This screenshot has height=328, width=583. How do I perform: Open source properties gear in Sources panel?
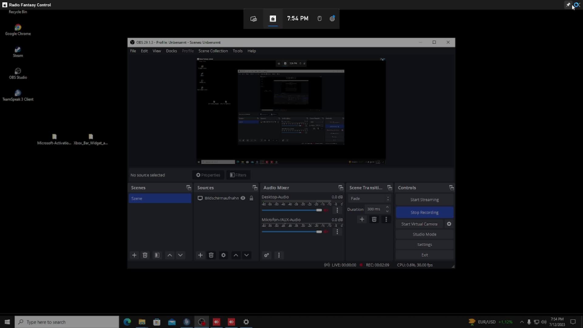pos(223,255)
